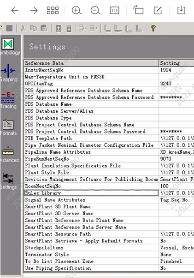Rotate the image with the rotate icon
Screen dimensions: 194x278
click(x=138, y=10)
